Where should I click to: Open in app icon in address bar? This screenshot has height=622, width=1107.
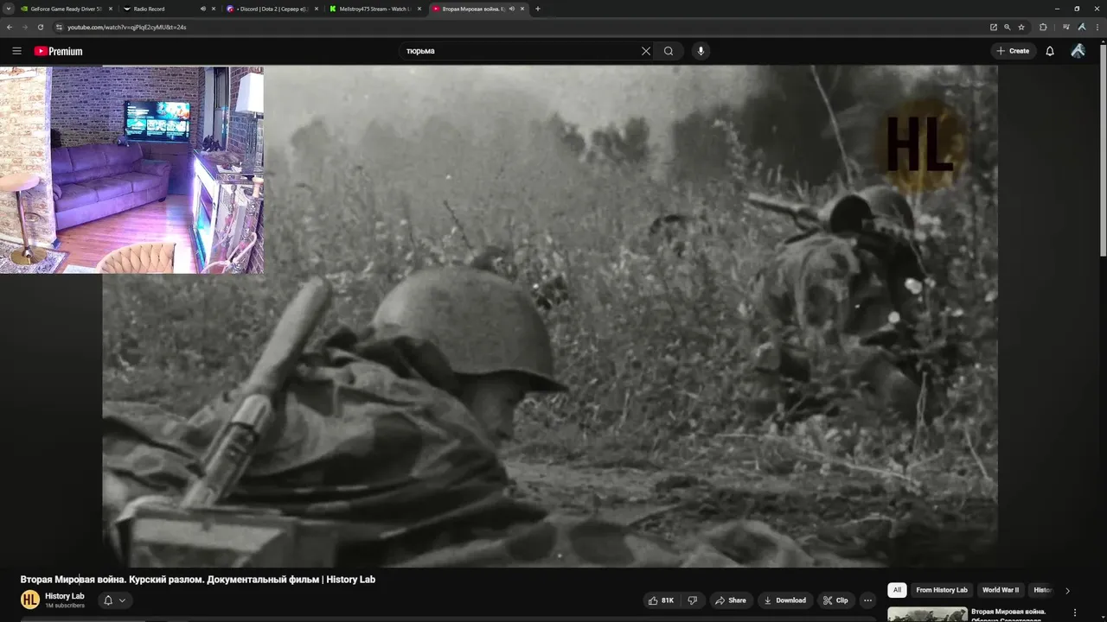coord(994,27)
